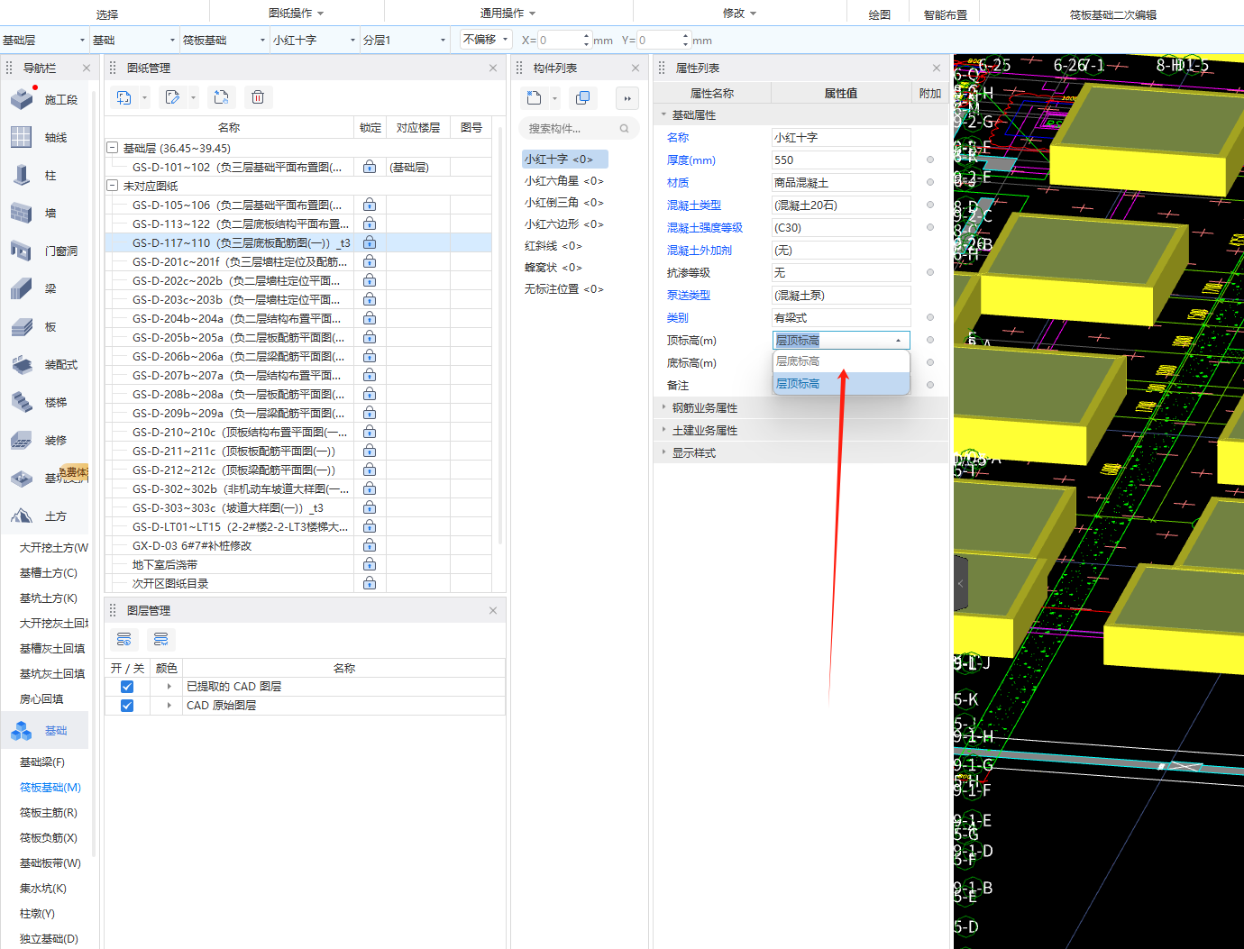Screen dimensions: 1244x949
Task: Toggle the 附加 radio for 厚度(mm) row
Action: point(930,160)
